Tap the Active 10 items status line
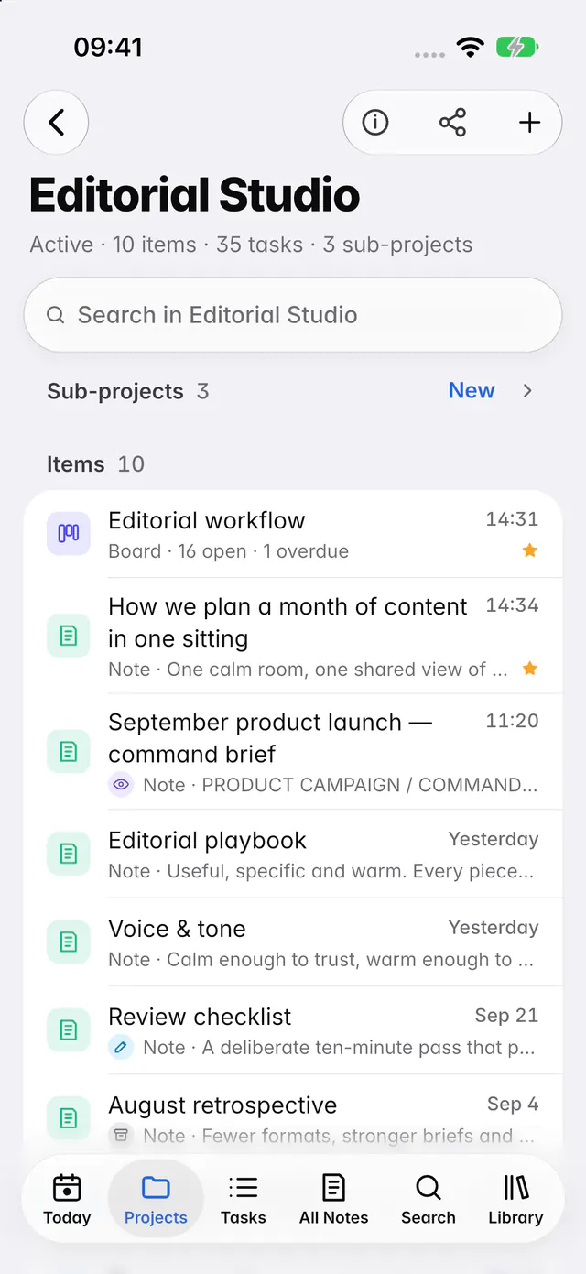The image size is (586, 1274). click(251, 245)
